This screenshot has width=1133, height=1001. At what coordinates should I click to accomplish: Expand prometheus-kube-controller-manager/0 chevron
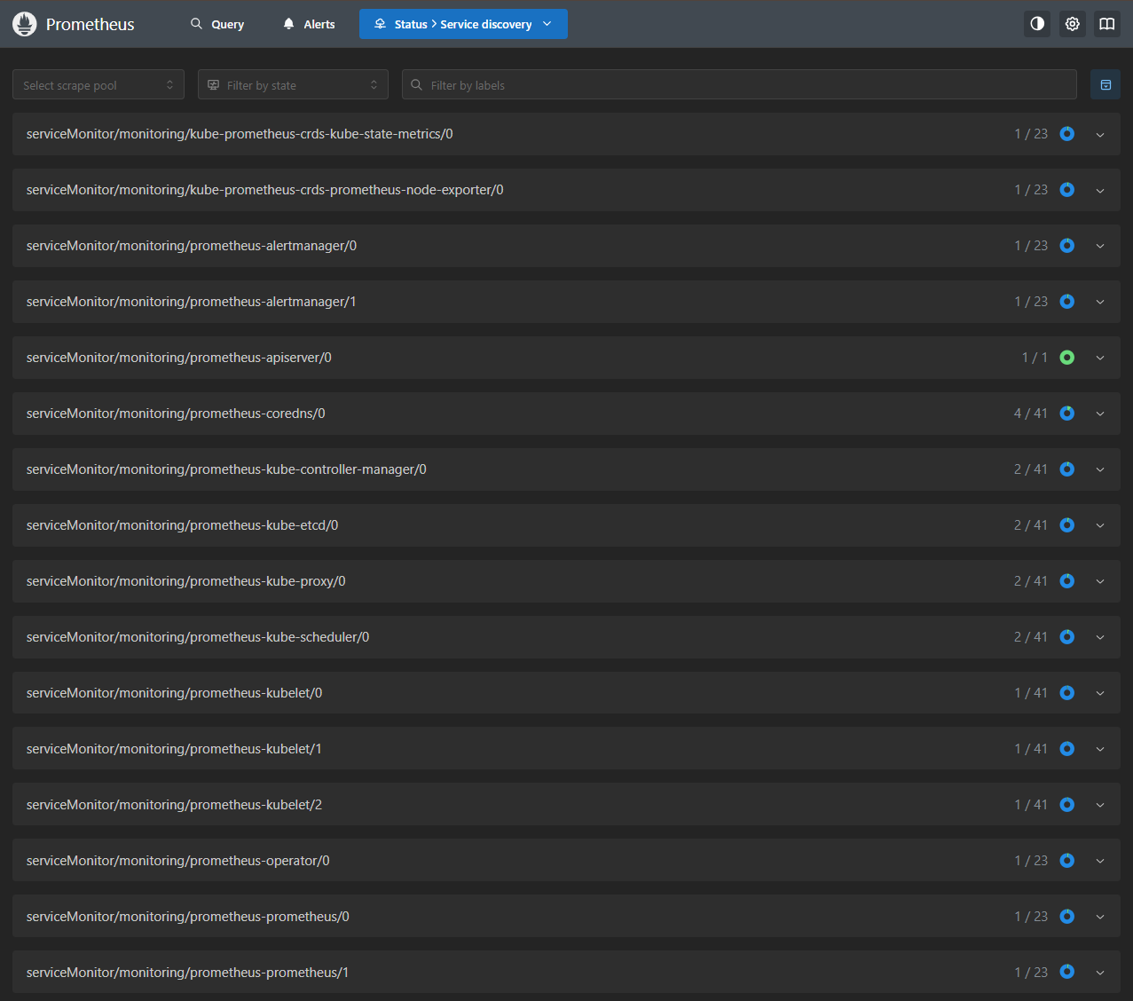(x=1100, y=470)
